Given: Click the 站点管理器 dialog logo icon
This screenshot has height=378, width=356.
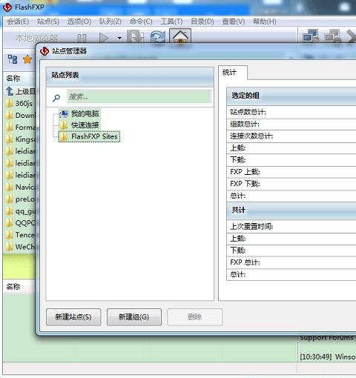Looking at the screenshot, I should (x=44, y=51).
